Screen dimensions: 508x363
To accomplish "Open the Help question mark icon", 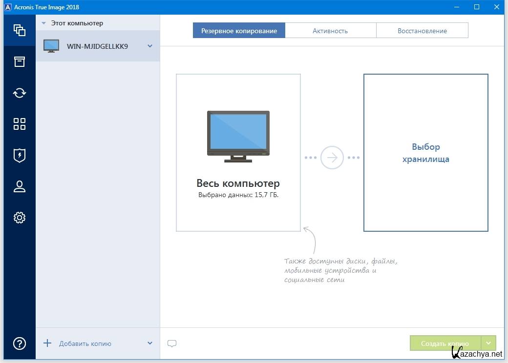I will tap(20, 343).
